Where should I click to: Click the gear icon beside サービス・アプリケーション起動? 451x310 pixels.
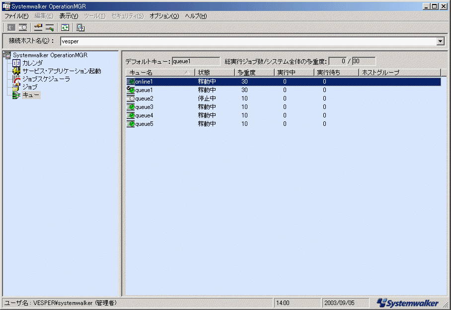coord(16,71)
